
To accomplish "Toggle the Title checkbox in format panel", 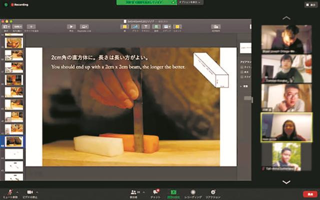I will coord(242,67).
